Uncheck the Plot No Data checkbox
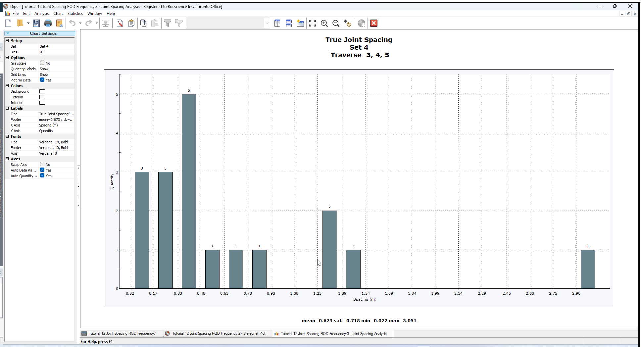This screenshot has width=641, height=347. point(42,80)
